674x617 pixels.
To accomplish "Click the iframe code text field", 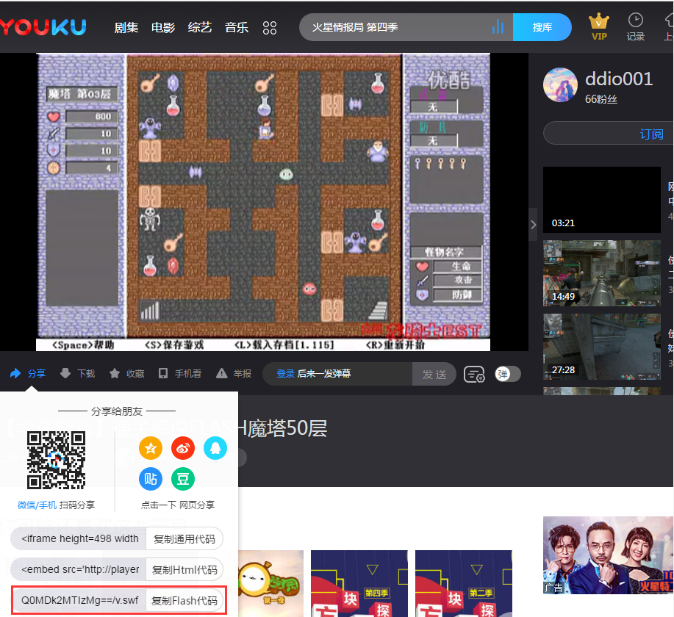I will pos(79,539).
